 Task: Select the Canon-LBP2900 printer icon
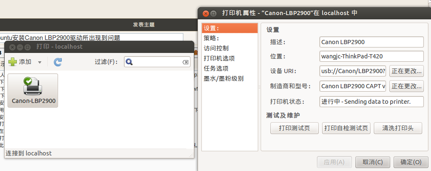click(x=33, y=91)
